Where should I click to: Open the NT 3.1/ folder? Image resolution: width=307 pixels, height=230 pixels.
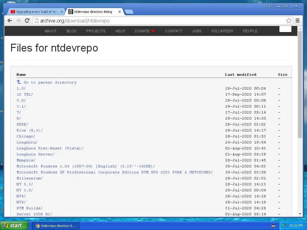[x=25, y=184]
